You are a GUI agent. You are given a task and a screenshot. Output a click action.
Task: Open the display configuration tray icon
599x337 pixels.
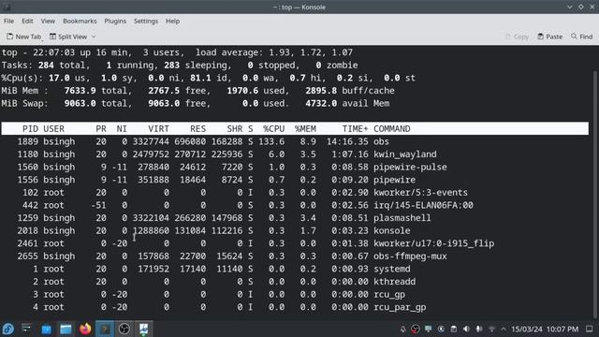tap(429, 329)
